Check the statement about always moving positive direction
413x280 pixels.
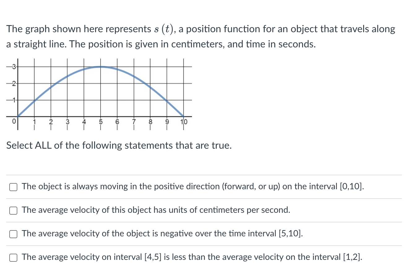pyautogui.click(x=13, y=186)
